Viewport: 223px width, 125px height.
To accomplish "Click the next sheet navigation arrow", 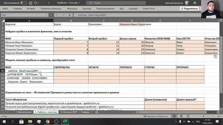I will (x=8, y=112).
